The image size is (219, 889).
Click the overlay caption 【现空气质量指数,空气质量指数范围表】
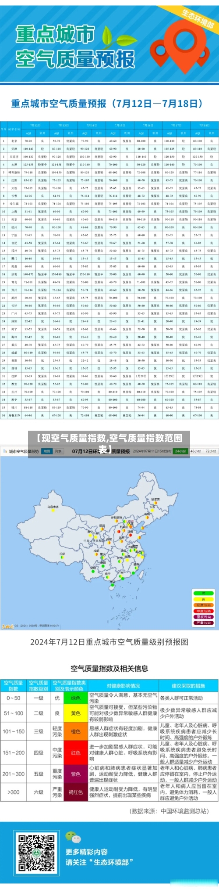click(x=109, y=443)
